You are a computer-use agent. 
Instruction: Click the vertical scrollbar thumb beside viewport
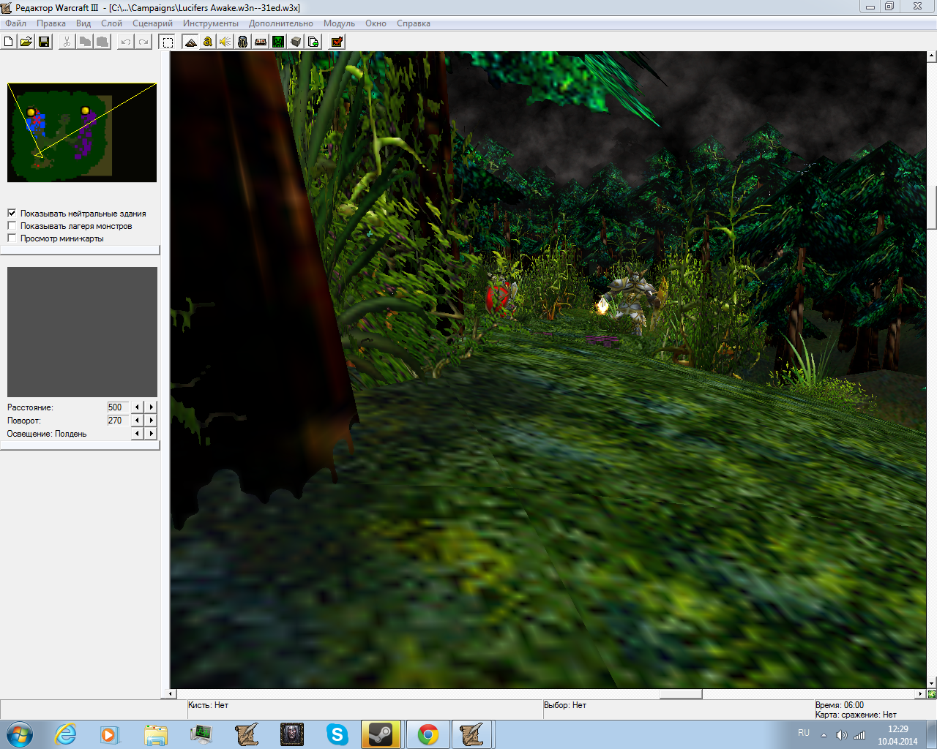point(932,208)
